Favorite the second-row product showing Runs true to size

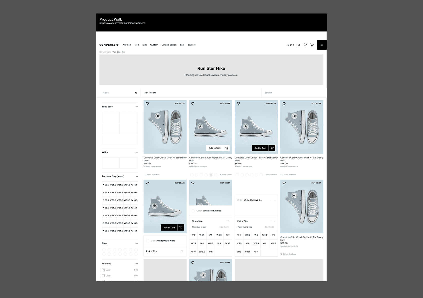pyautogui.click(x=193, y=183)
